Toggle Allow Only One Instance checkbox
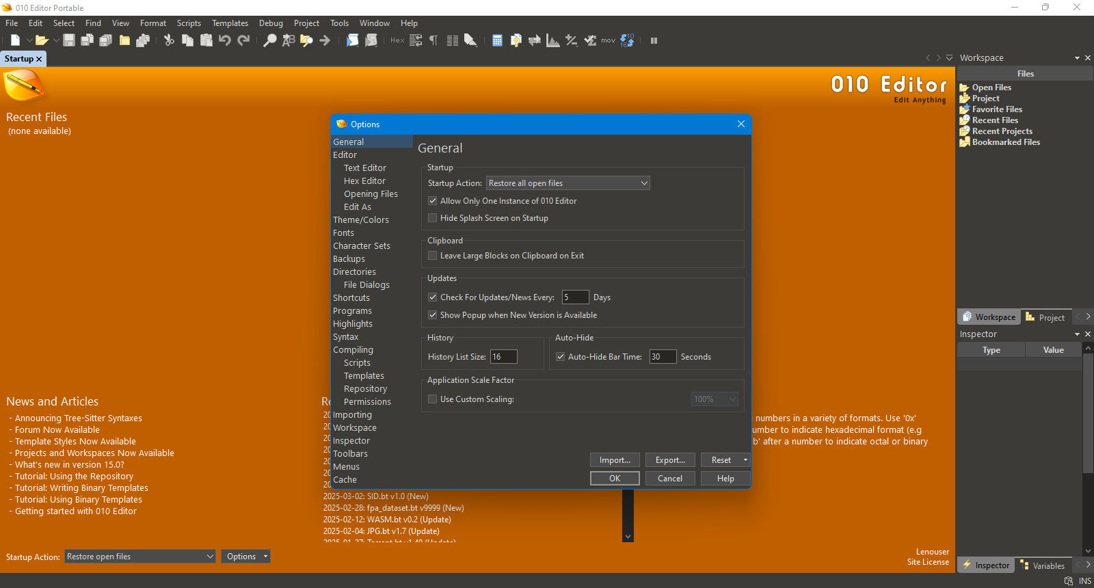This screenshot has height=588, width=1094. [432, 201]
